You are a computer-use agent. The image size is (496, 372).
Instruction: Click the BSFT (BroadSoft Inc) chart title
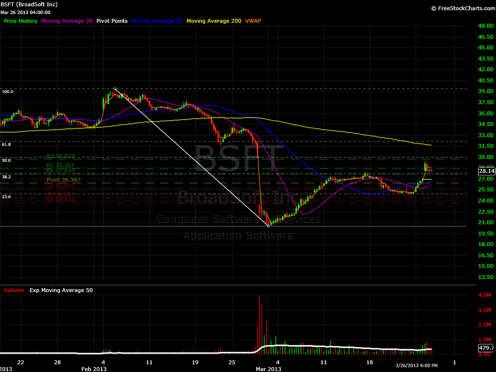29,4
